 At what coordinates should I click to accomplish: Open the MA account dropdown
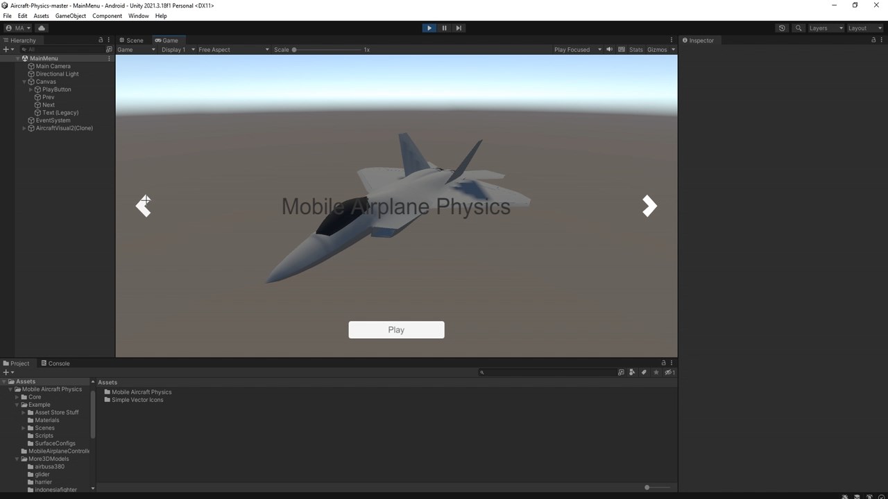pos(18,28)
